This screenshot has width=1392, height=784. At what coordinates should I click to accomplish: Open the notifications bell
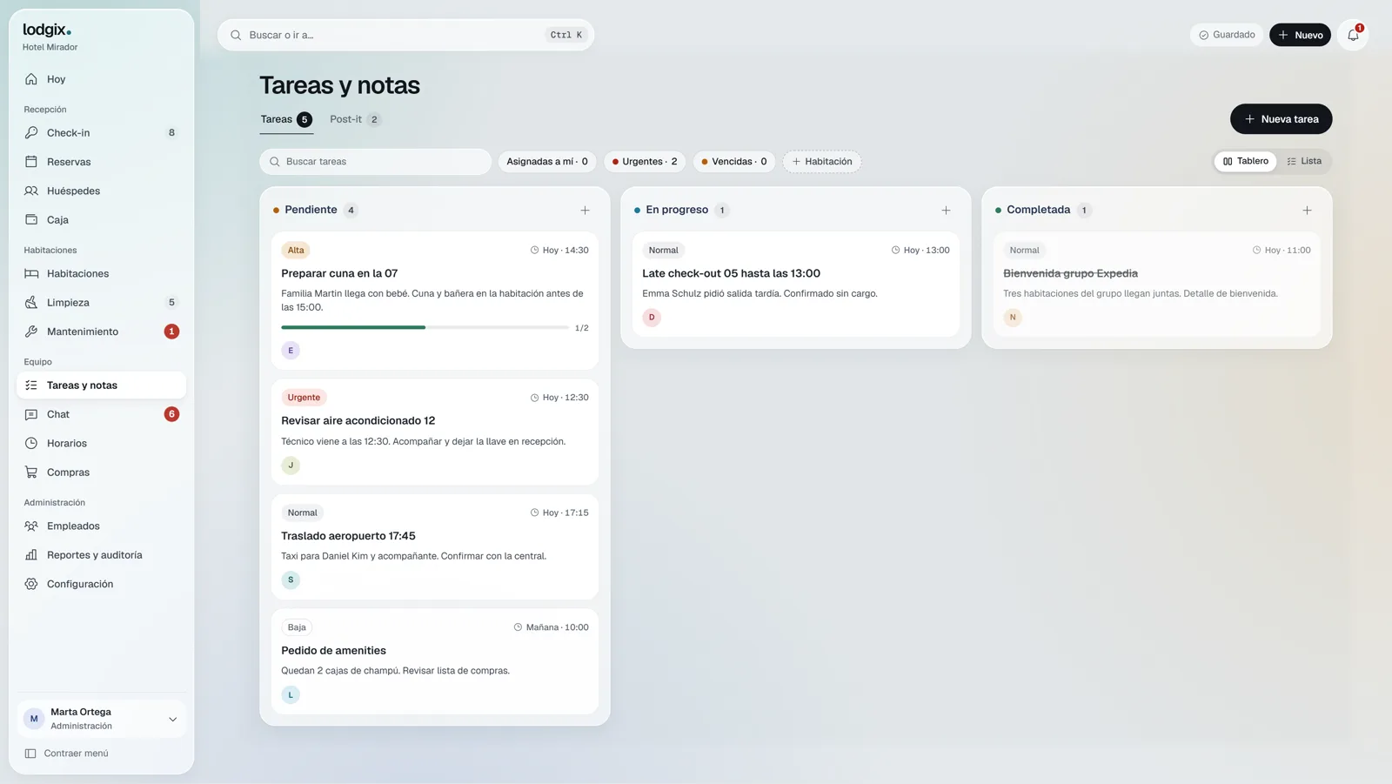tap(1353, 35)
